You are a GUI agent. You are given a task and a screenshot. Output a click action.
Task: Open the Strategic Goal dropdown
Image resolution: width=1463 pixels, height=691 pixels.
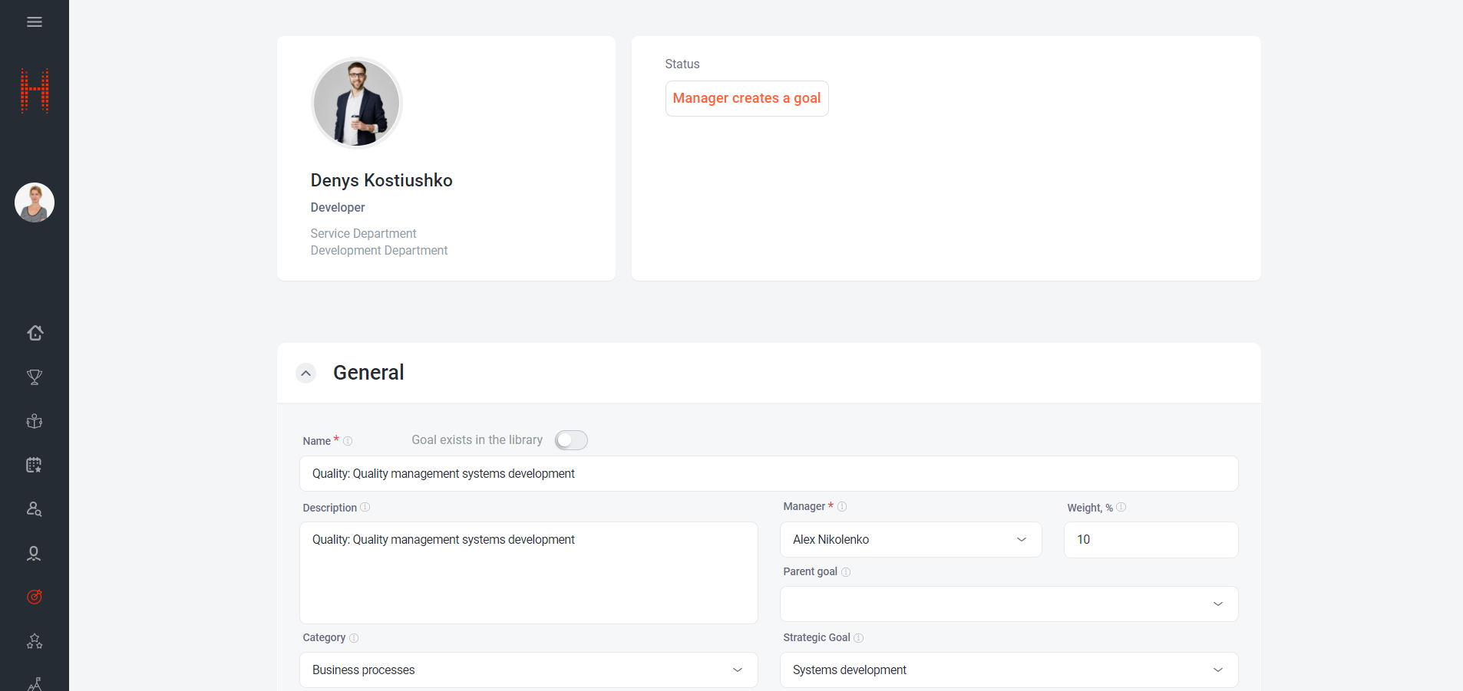click(x=1009, y=670)
